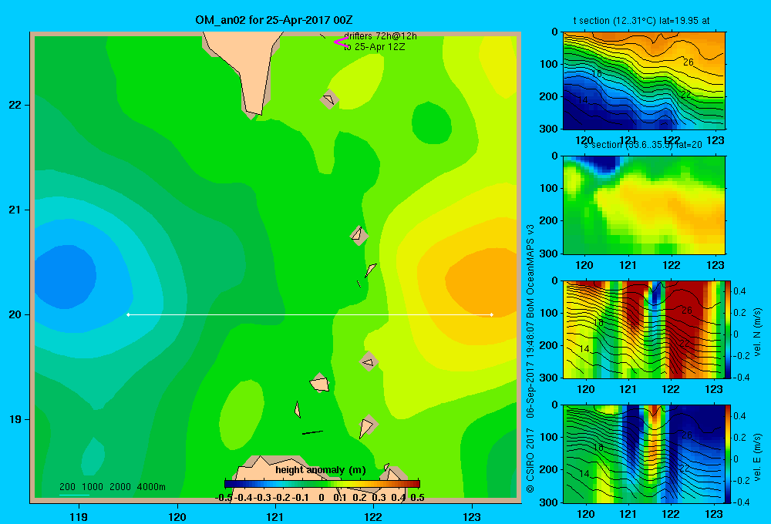Click the green legend line under 200
The image size is (771, 524).
click(74, 495)
